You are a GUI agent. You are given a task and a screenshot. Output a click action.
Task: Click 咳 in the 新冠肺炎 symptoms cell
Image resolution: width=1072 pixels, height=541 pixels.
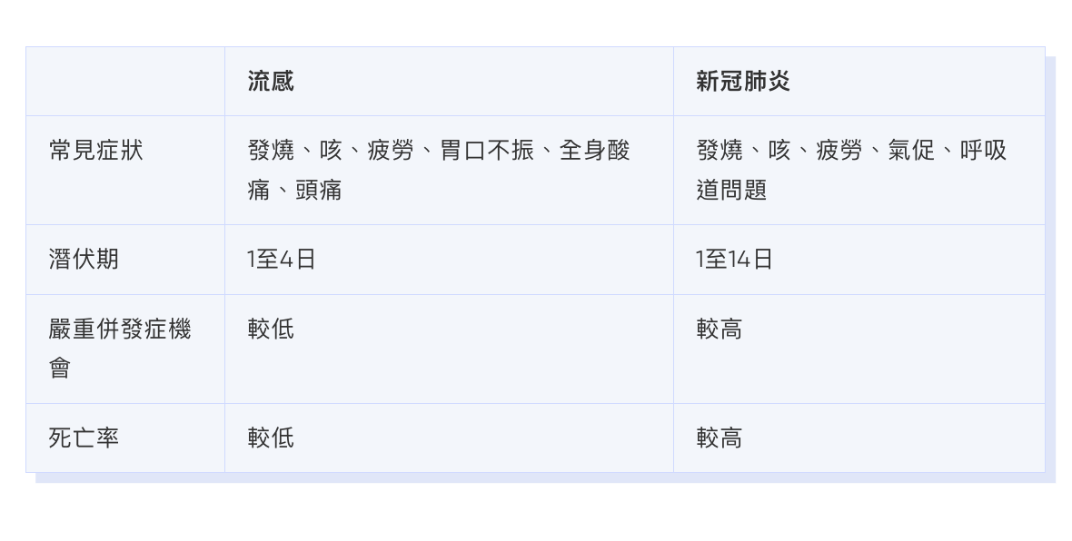pos(779,151)
